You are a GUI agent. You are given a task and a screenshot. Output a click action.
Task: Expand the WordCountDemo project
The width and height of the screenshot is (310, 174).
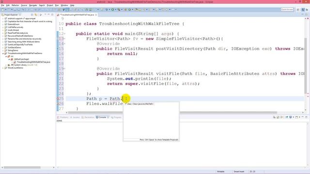coord(3,68)
